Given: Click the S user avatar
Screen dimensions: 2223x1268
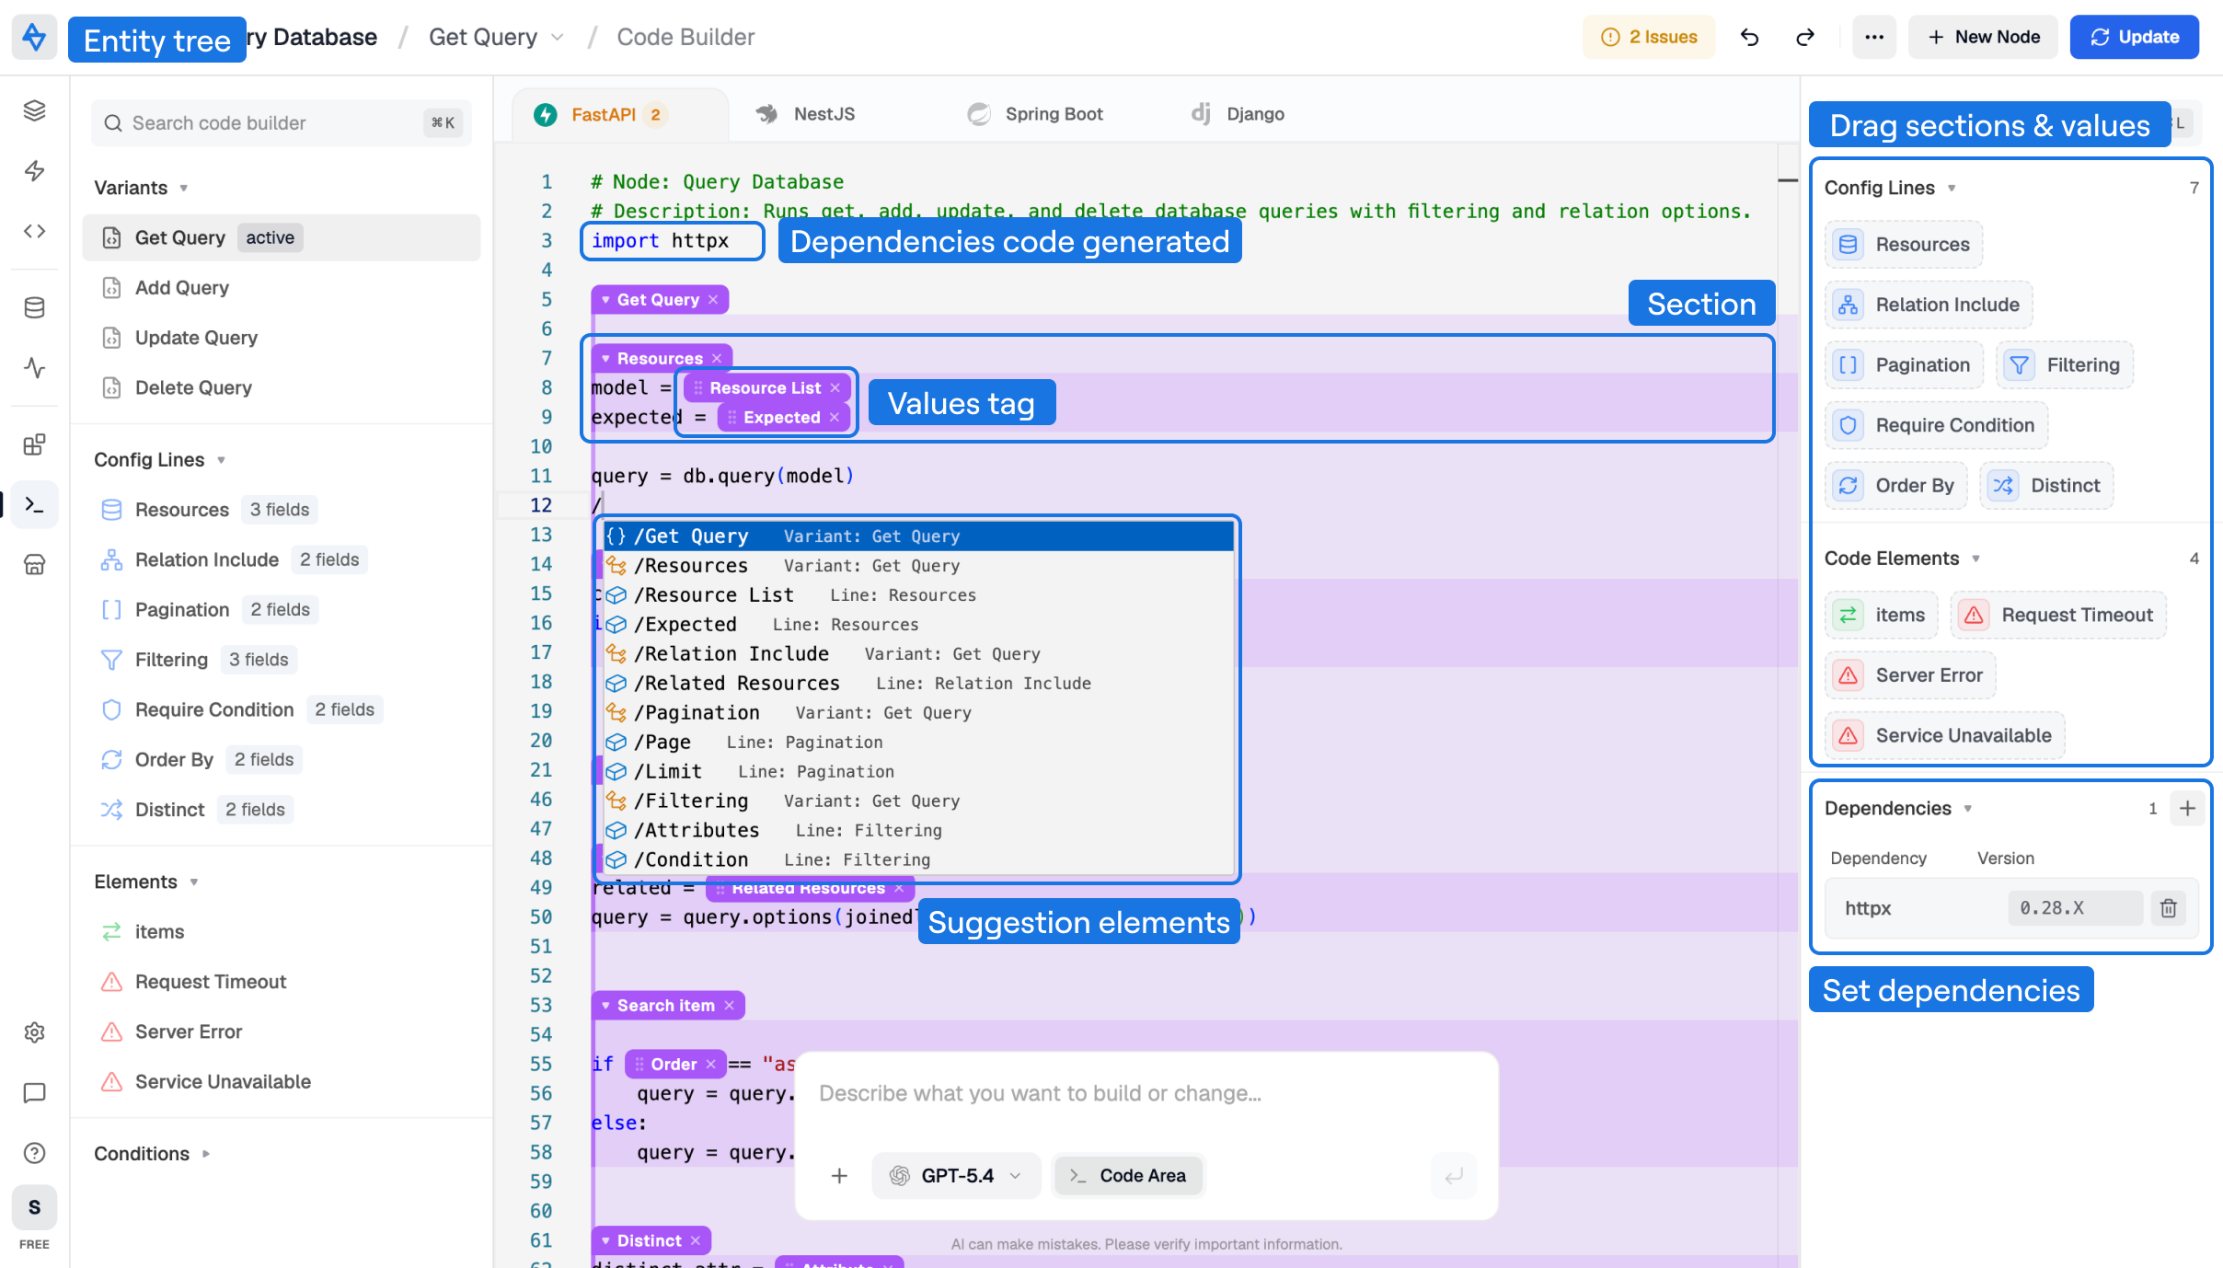Looking at the screenshot, I should point(34,1207).
